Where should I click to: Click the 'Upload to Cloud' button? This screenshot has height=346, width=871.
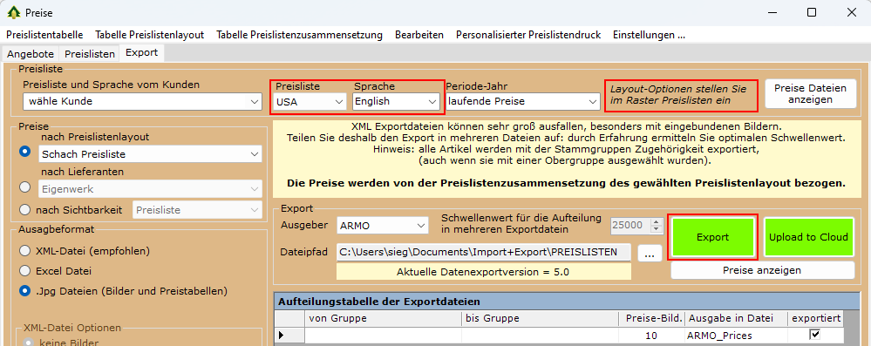click(x=808, y=237)
